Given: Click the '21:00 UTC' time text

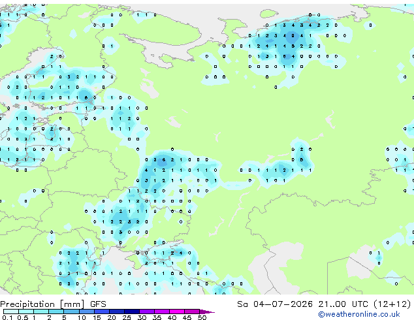Looking at the screenshot, I should [343, 304].
